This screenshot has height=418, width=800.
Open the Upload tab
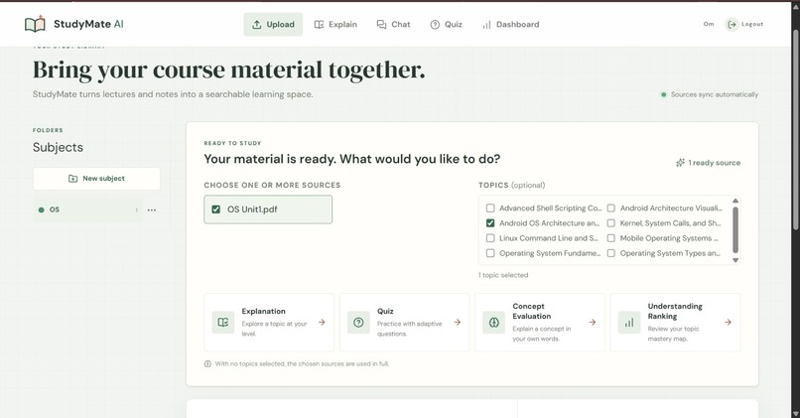tap(273, 25)
